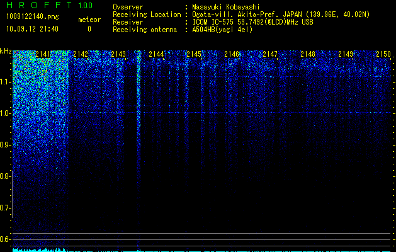396x252 pixels.
Task: Click the 1.1 frequency axis label
Action: [5, 82]
